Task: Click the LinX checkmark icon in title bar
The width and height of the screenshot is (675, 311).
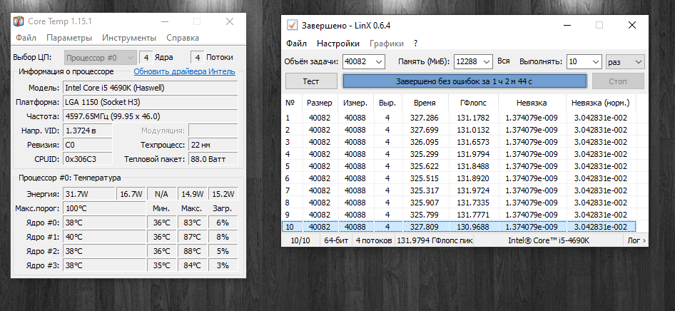Action: pyautogui.click(x=292, y=26)
